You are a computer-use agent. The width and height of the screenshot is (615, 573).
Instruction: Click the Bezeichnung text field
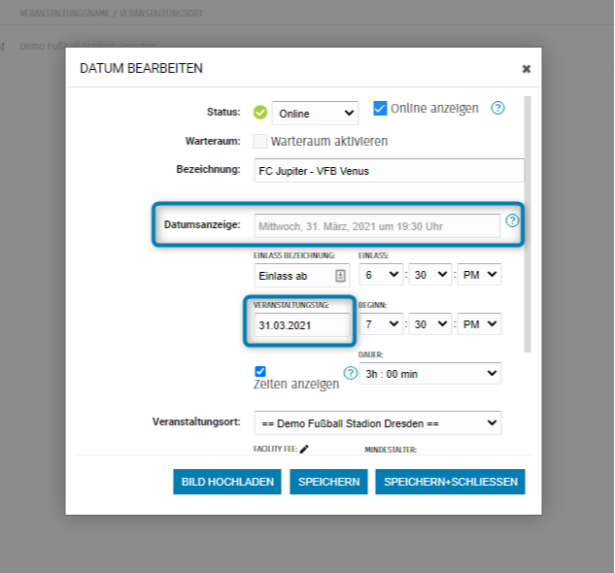click(389, 171)
